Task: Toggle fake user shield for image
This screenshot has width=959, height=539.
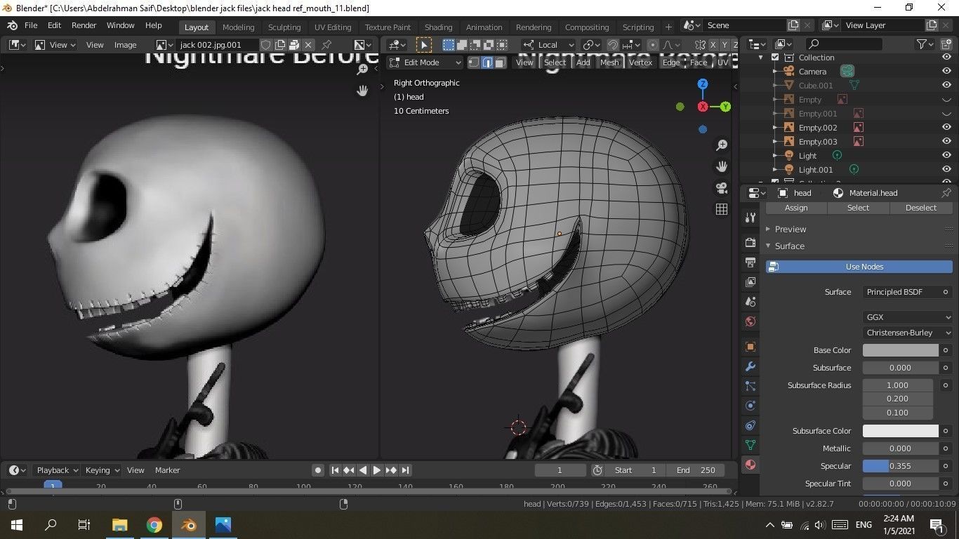Action: click(266, 45)
